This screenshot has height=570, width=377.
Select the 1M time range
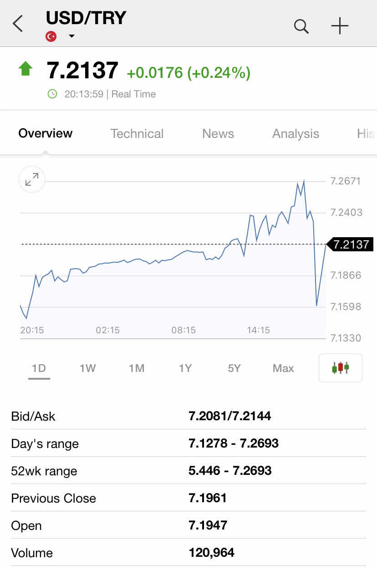[136, 368]
